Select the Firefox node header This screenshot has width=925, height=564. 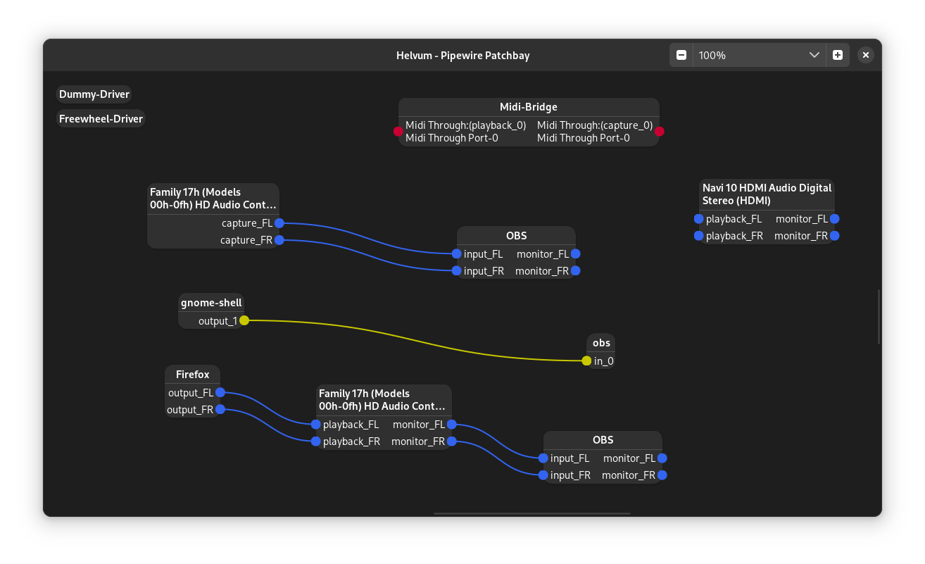point(193,375)
